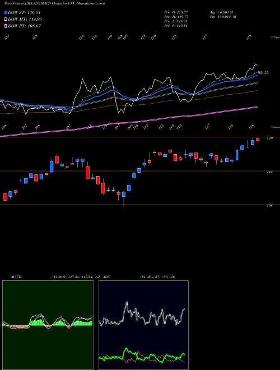Viewport: 280px width, 370px height.
Task: Click the ADX (14 day) values text
Action: [x=157, y=277]
